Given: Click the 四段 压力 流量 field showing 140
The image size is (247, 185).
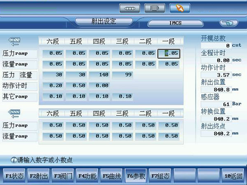Looking at the screenshot, I should coord(99,75).
